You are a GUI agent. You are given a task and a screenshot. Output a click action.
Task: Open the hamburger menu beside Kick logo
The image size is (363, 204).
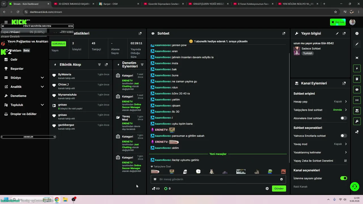pyautogui.click(x=6, y=22)
